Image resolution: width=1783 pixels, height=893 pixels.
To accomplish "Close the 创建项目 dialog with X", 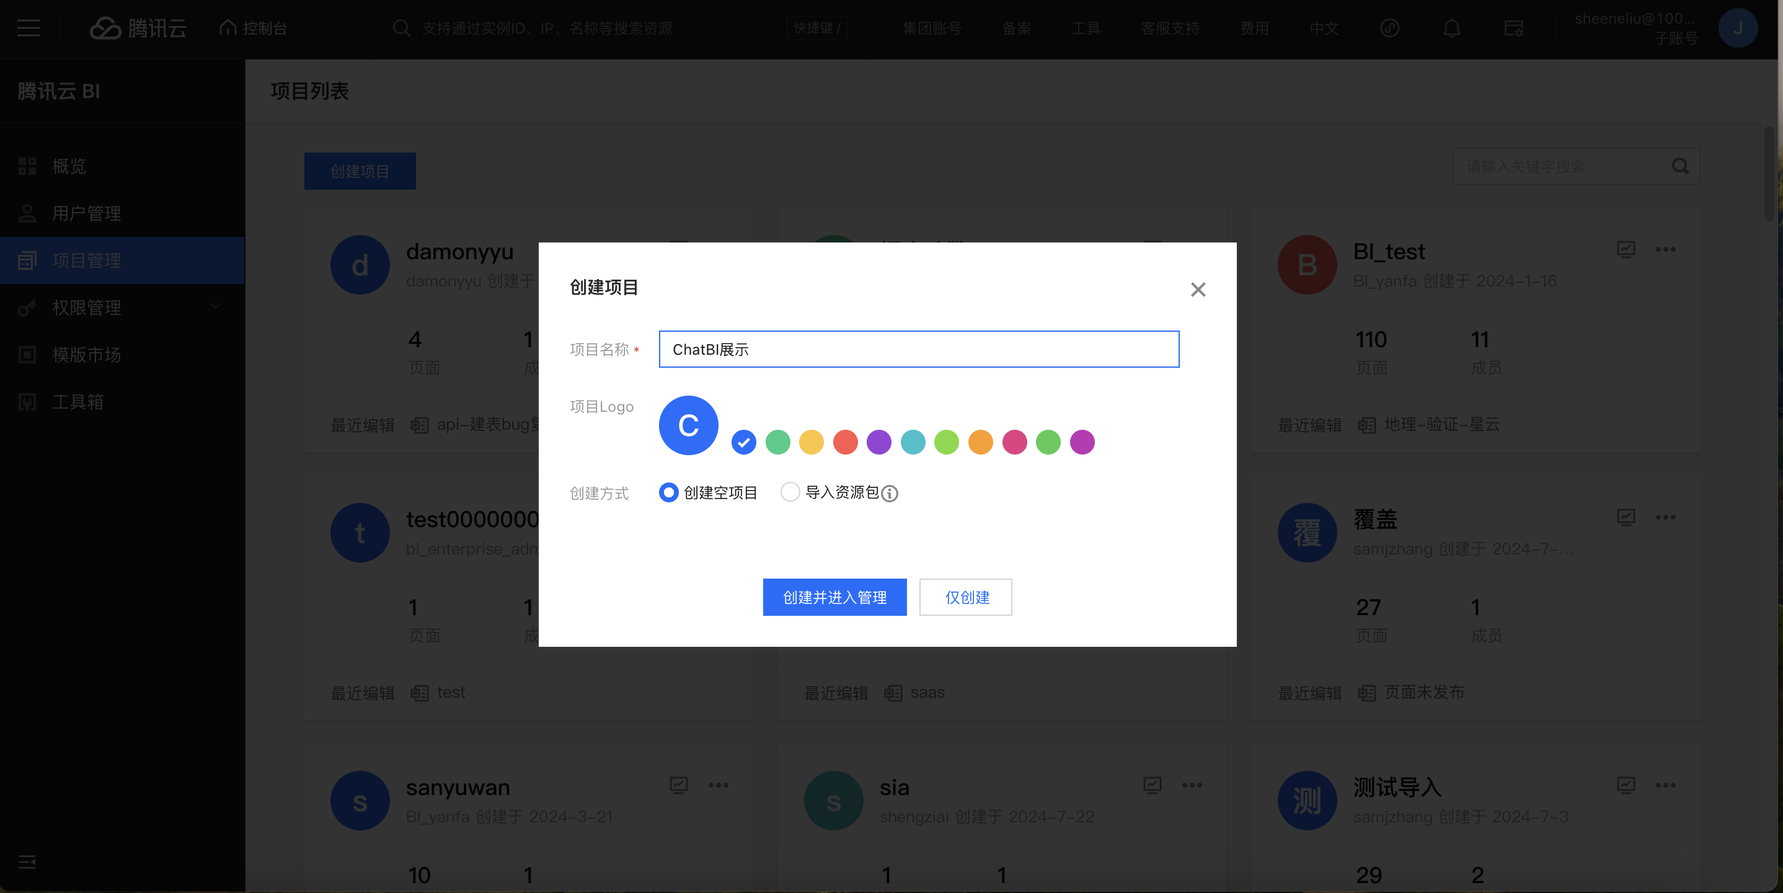I will [x=1197, y=290].
